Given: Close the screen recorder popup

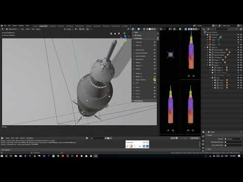Looking at the screenshot, I should (x=147, y=143).
